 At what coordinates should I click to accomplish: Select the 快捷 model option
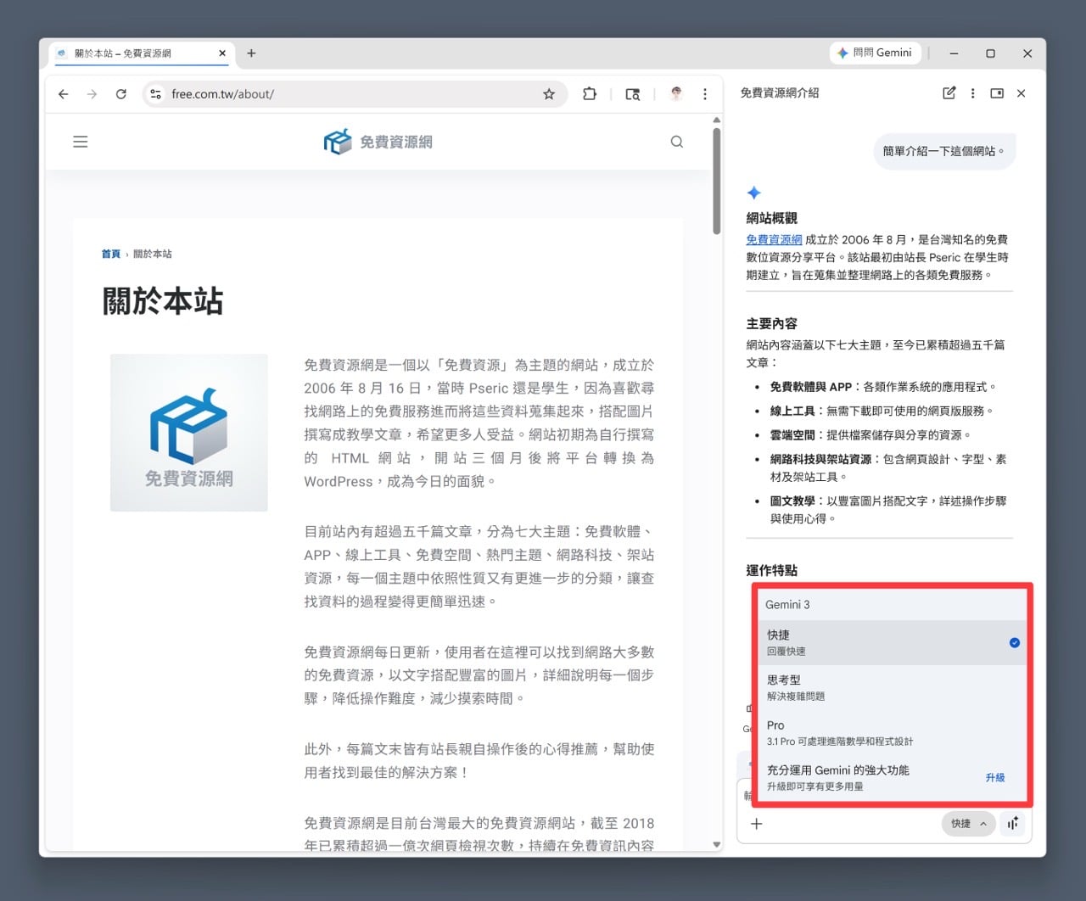tap(891, 642)
